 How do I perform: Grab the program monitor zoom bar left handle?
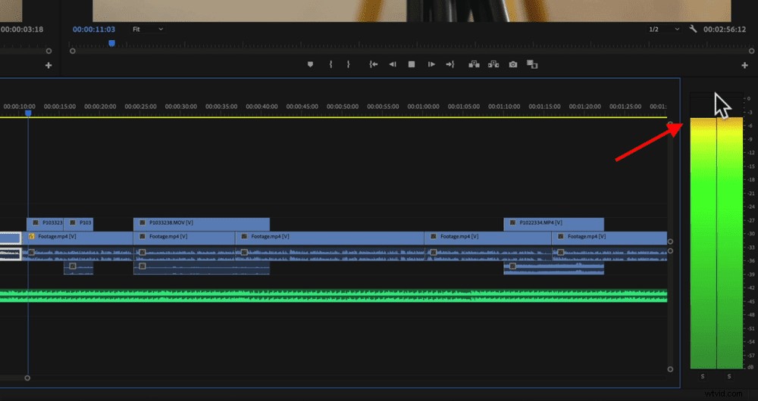(73, 51)
